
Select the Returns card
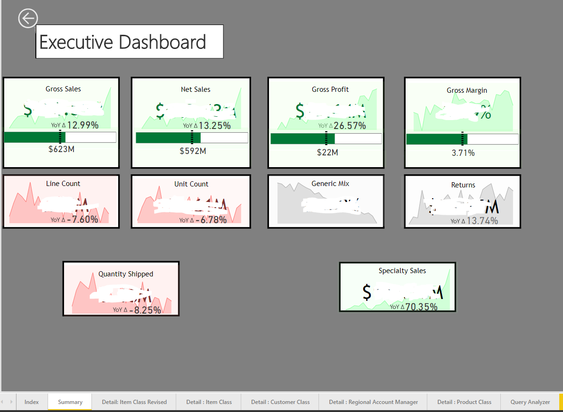pos(463,202)
